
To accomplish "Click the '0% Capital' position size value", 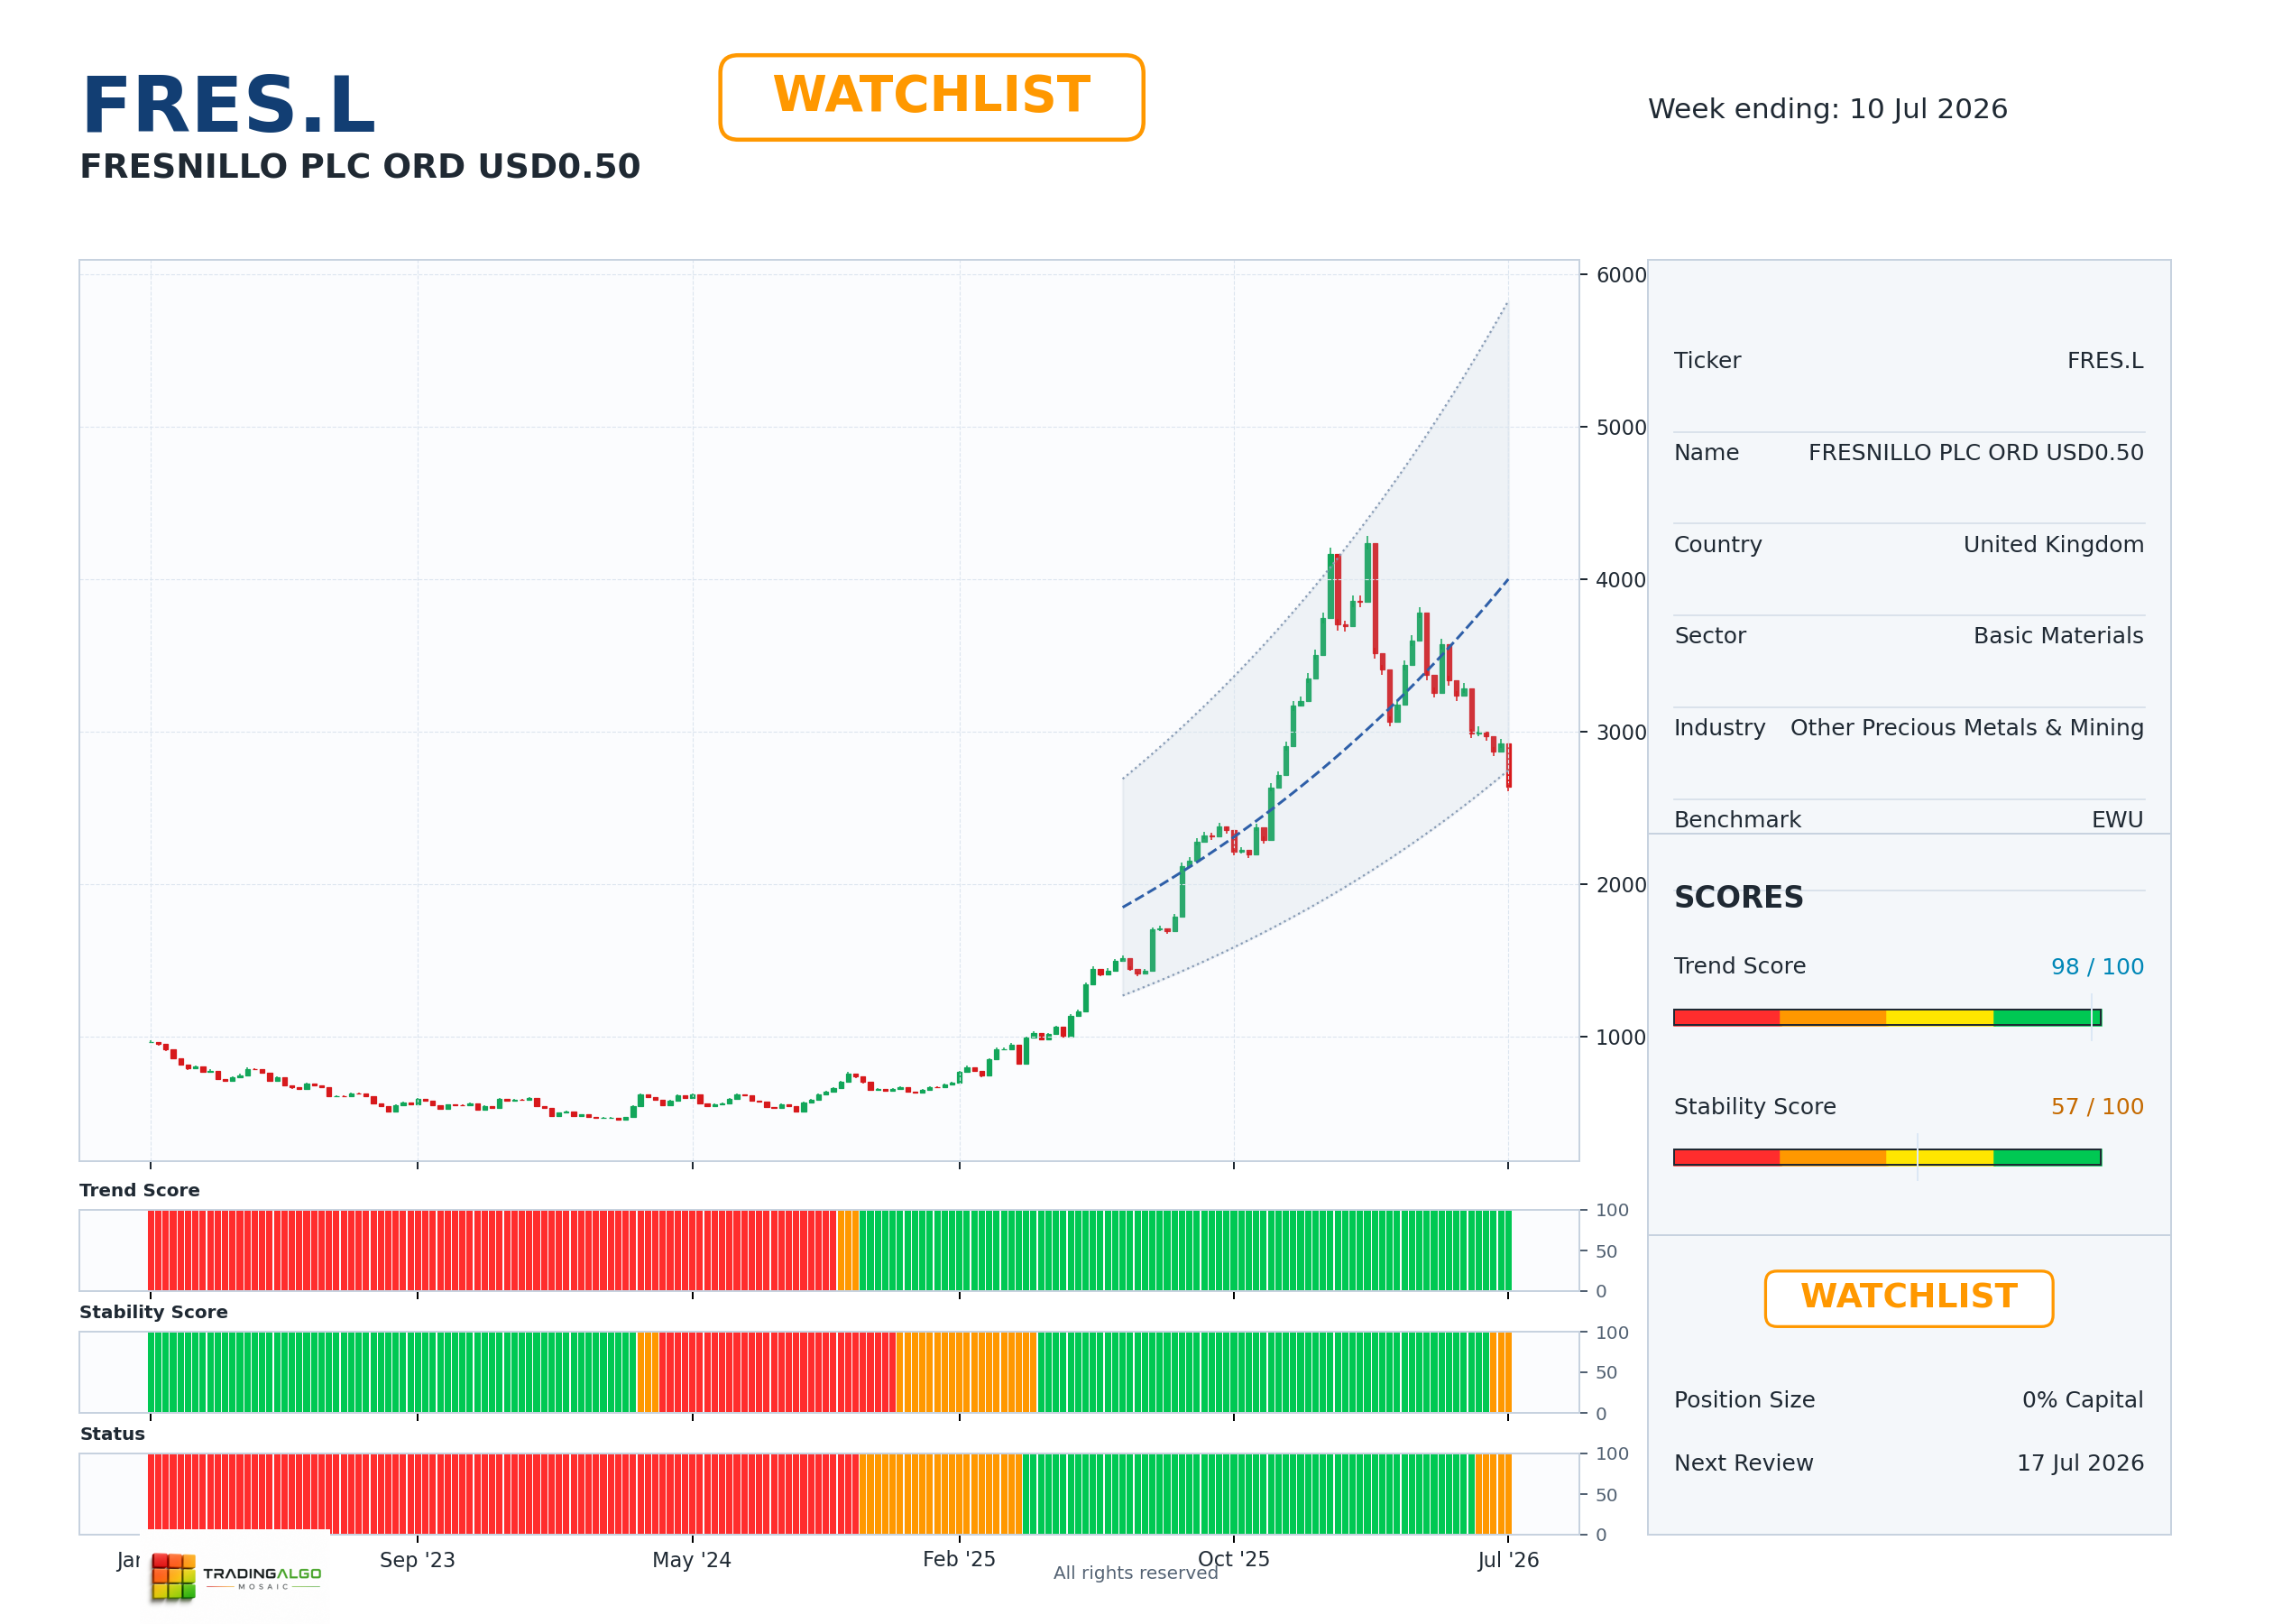I will click(2082, 1400).
